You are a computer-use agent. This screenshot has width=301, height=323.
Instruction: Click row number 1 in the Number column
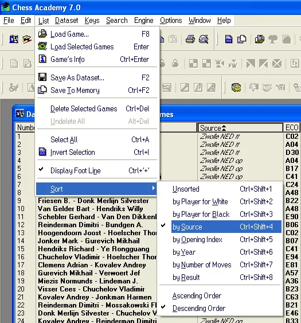pyautogui.click(x=19, y=137)
